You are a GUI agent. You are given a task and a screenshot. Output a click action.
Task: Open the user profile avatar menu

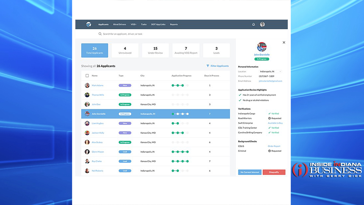[262, 24]
